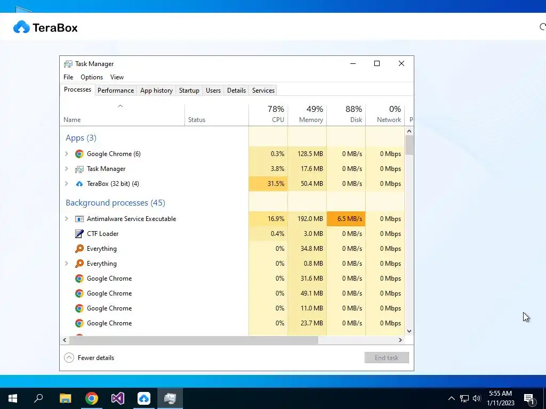This screenshot has width=546, height=409.
Task: Click the TeraBox cloud logo icon
Action: pos(21,27)
